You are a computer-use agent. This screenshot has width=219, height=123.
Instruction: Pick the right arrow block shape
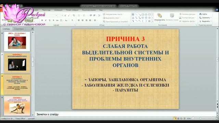[143, 18]
